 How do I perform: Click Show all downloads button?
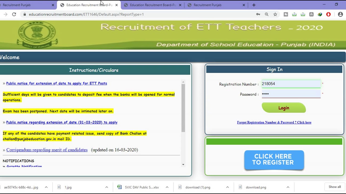click(x=335, y=187)
